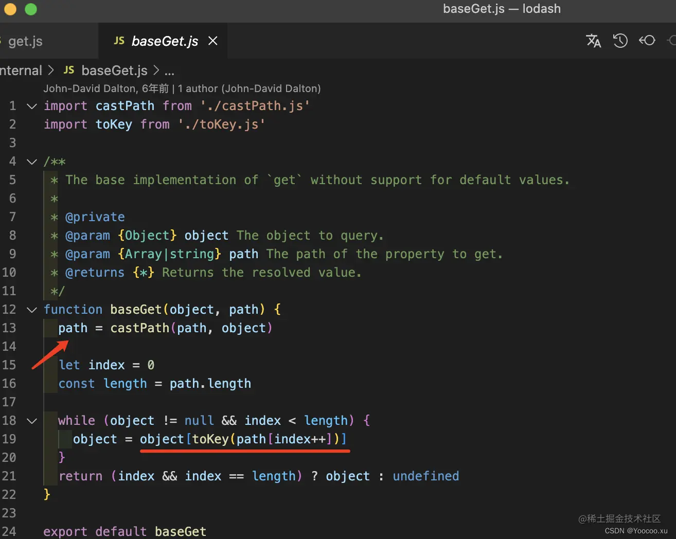Image resolution: width=676 pixels, height=539 pixels.
Task: Click 'let' keyword on line 15
Action: click(69, 365)
